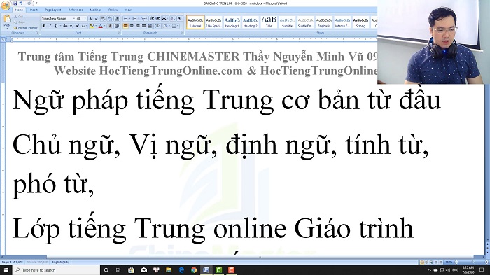Screen dimensions: 490x275
Task: Open the Change Case menu
Action: [x=84, y=27]
